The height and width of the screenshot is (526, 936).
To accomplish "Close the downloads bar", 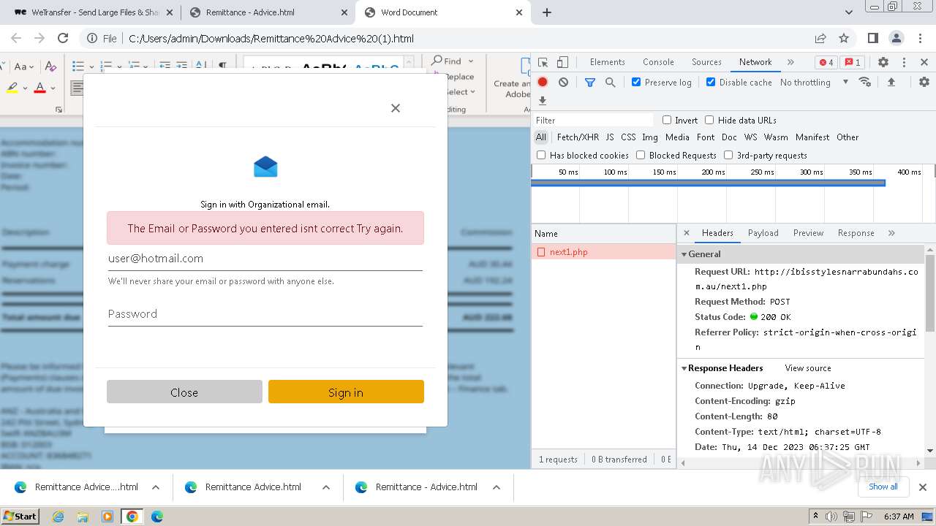I will [923, 487].
